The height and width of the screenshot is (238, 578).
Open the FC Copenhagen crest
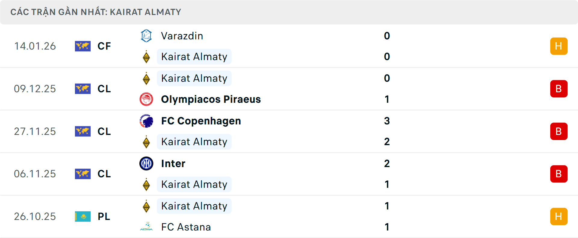point(147,121)
